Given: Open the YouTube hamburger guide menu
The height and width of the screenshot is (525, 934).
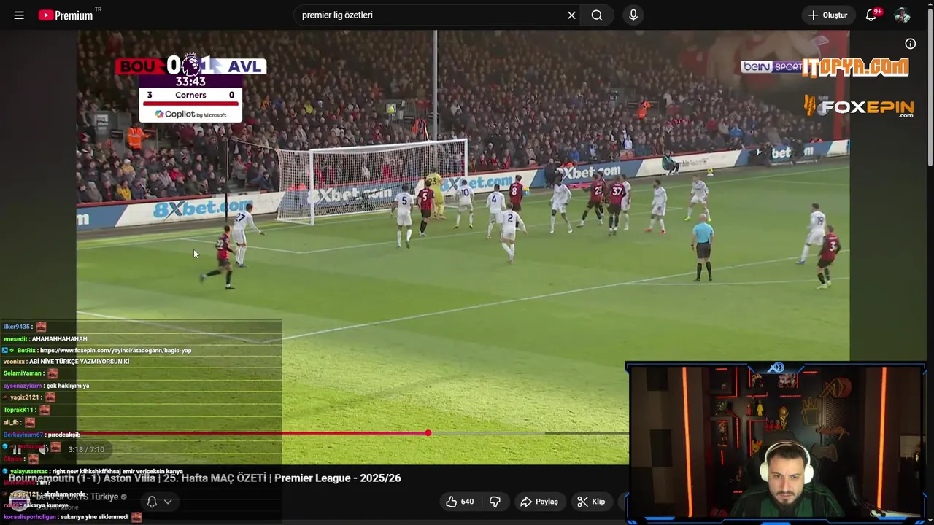Looking at the screenshot, I should tap(19, 15).
